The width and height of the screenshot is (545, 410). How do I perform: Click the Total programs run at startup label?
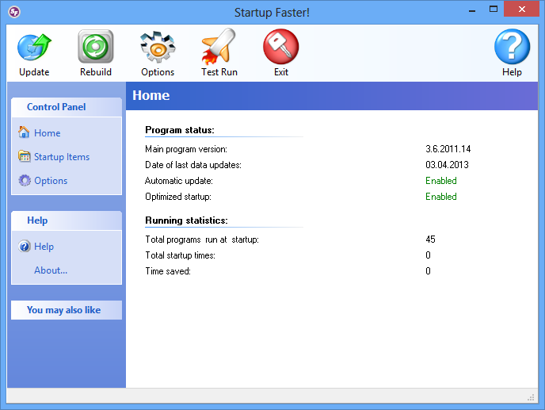pyautogui.click(x=202, y=239)
